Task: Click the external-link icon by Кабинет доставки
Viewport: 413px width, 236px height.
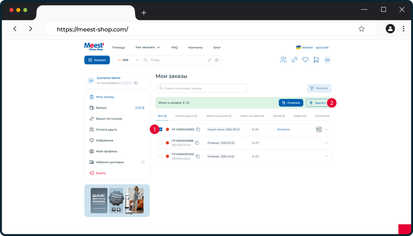Action: point(143,162)
